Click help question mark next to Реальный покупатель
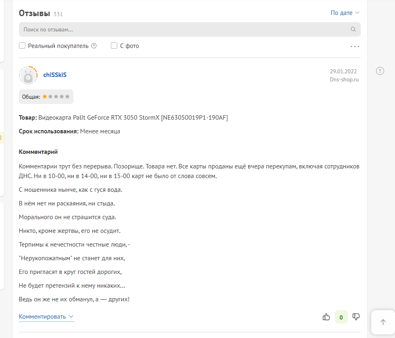The width and height of the screenshot is (395, 338). 94,46
